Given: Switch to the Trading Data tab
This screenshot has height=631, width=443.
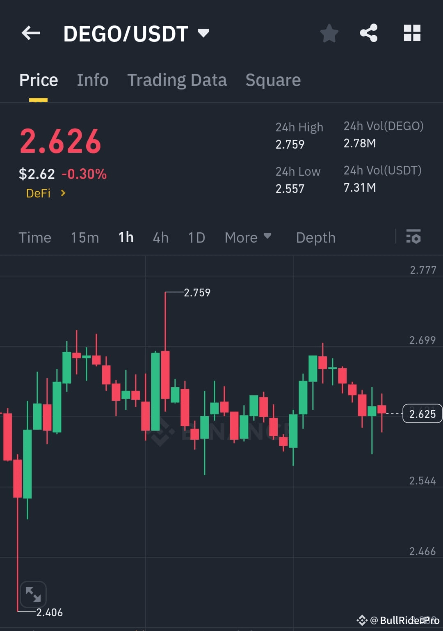Looking at the screenshot, I should pos(177,80).
